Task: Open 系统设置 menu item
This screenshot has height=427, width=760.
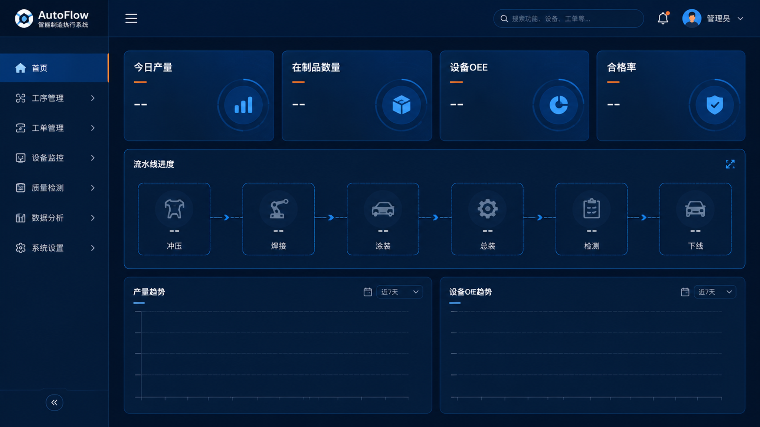Action: pyautogui.click(x=54, y=248)
